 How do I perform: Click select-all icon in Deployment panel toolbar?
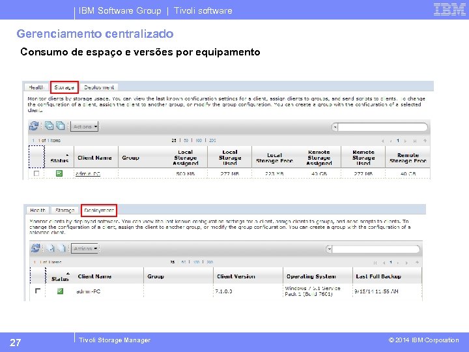[50, 248]
